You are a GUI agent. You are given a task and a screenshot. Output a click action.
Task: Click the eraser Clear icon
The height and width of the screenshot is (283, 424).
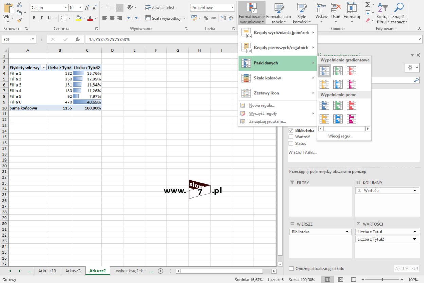(x=368, y=20)
